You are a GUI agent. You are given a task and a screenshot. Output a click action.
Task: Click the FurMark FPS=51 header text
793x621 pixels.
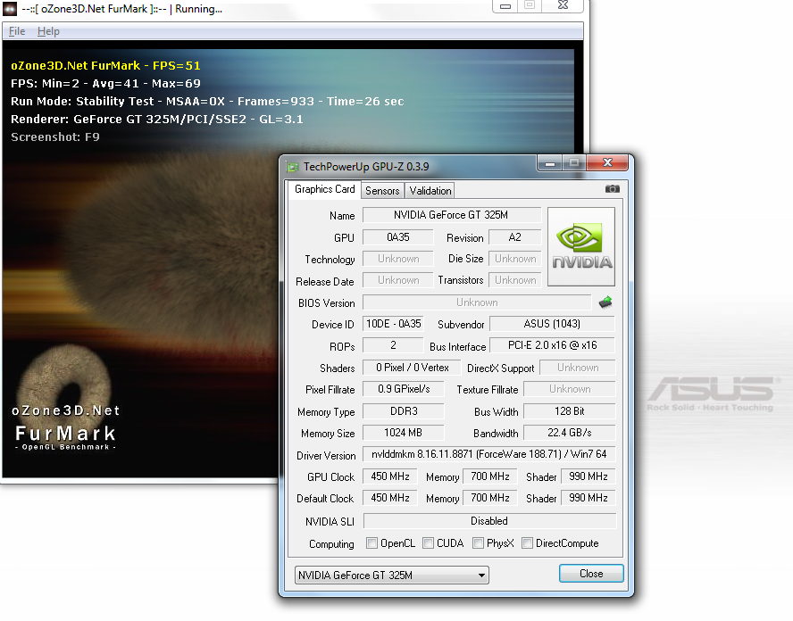coord(105,66)
